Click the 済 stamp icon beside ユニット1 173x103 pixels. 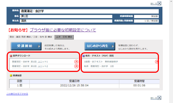[76, 62]
